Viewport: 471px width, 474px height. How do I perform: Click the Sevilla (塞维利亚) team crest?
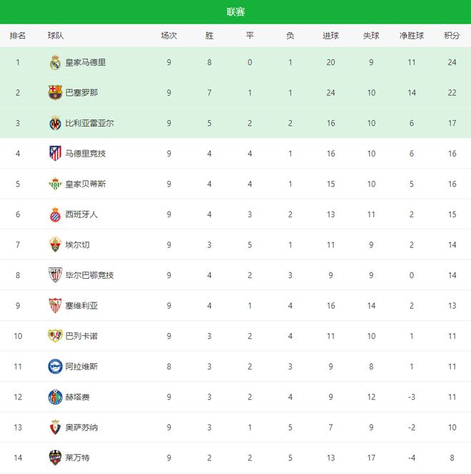tap(55, 305)
